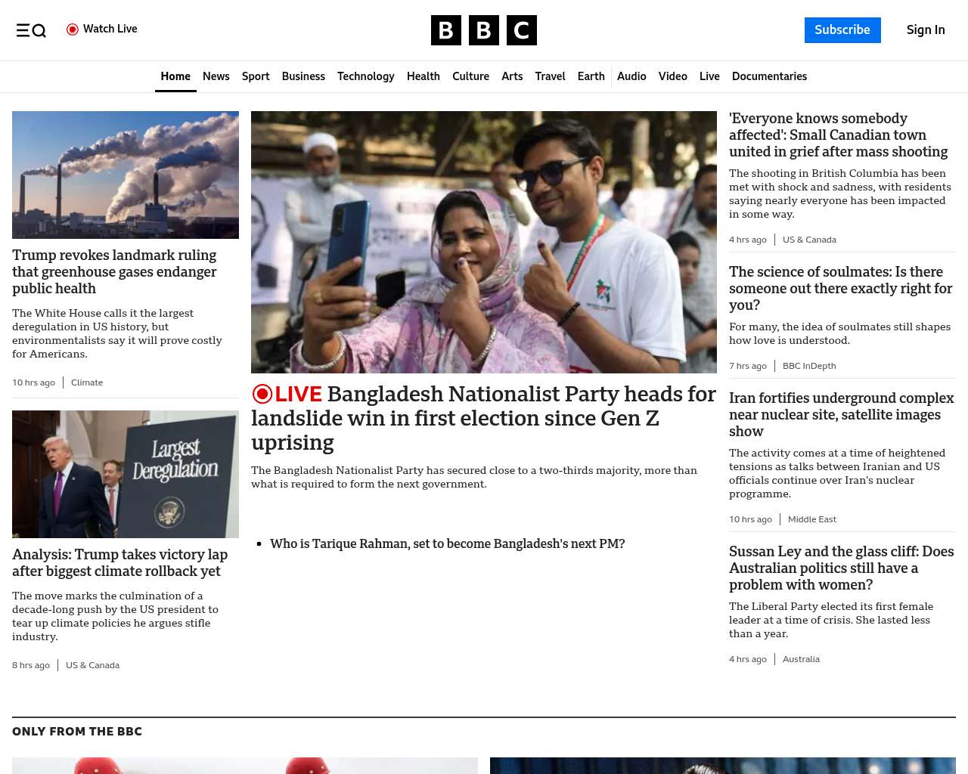Click the Climate category tag
968x774 pixels.
coord(87,382)
